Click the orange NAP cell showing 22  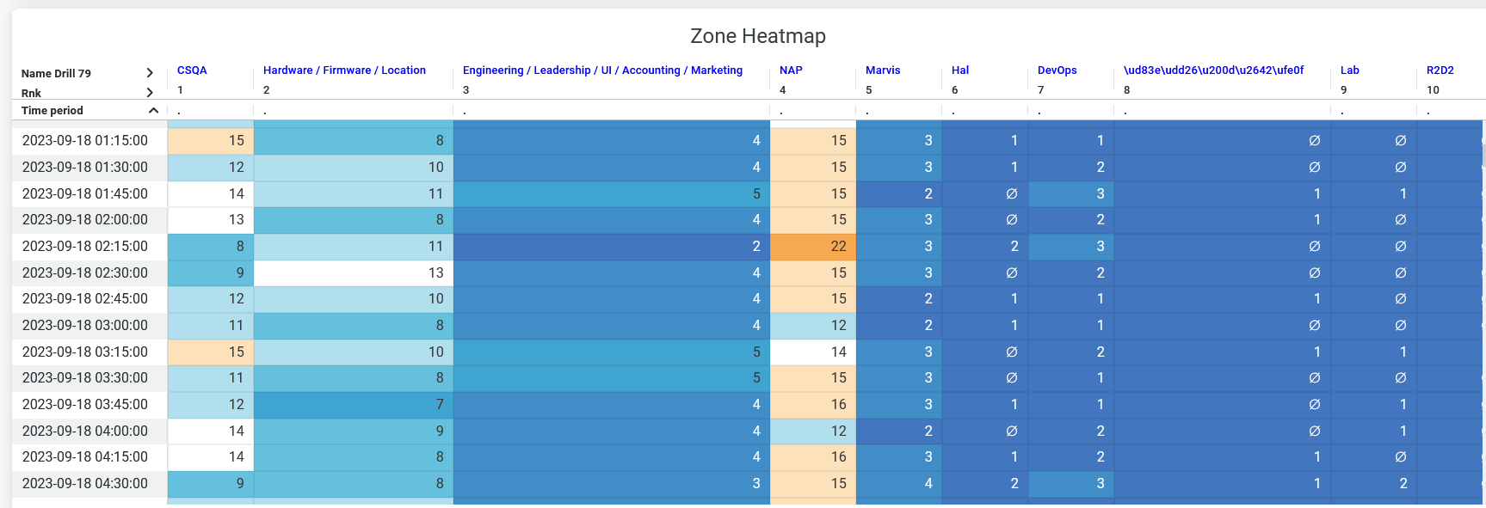pos(813,247)
